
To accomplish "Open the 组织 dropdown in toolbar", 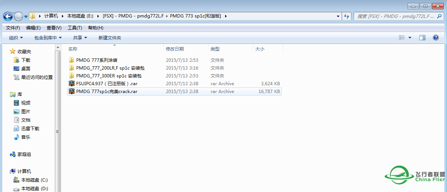I will pyautogui.click(x=16, y=38).
